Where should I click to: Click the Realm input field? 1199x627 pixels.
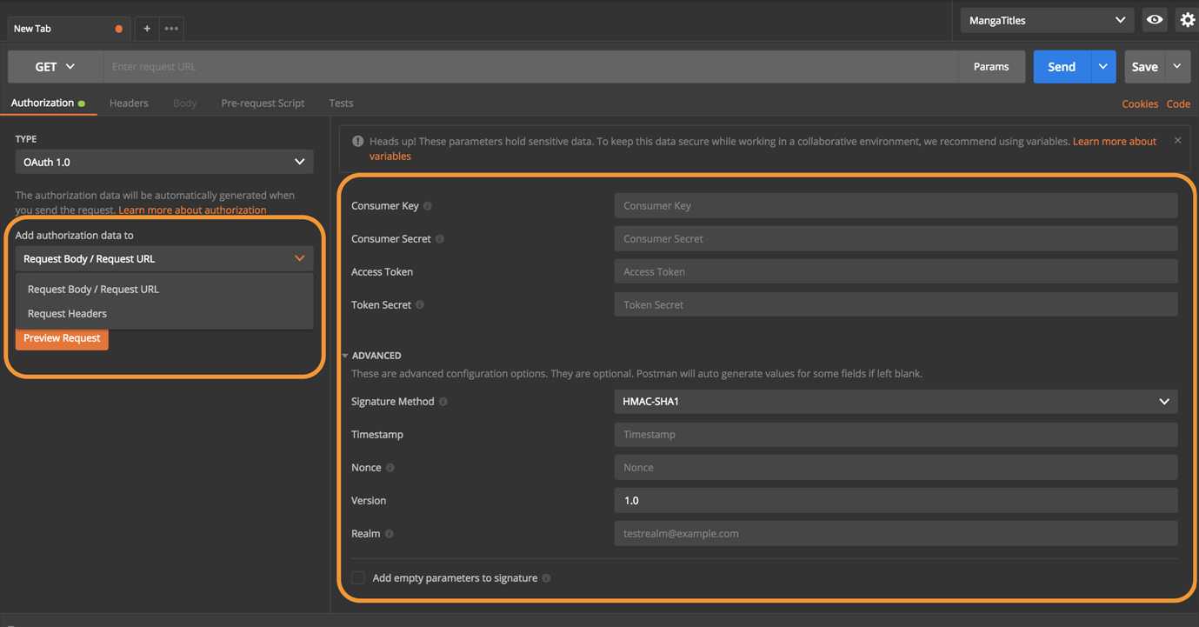pos(896,534)
